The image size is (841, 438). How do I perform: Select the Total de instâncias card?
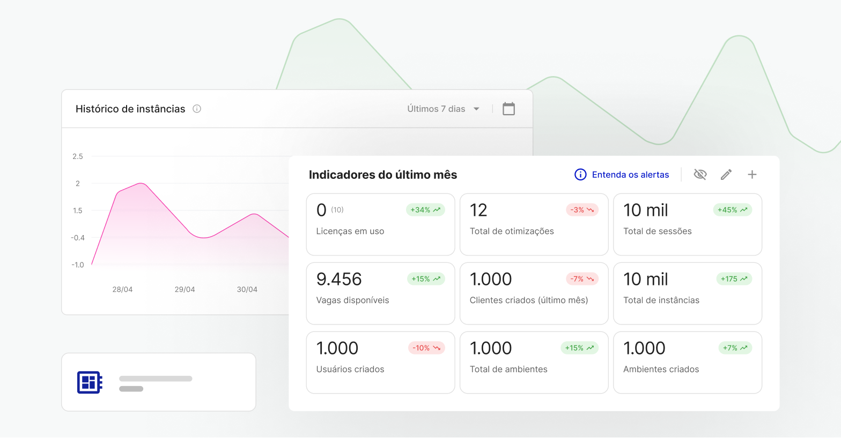click(687, 293)
